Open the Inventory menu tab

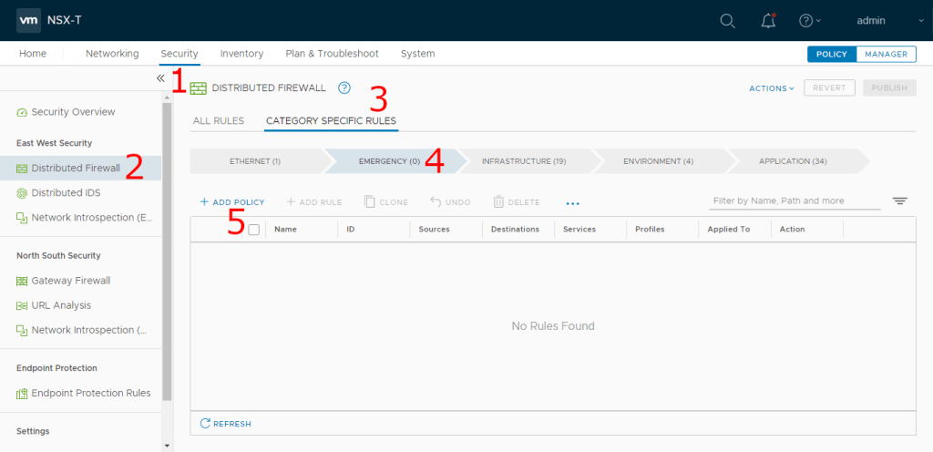pyautogui.click(x=241, y=54)
